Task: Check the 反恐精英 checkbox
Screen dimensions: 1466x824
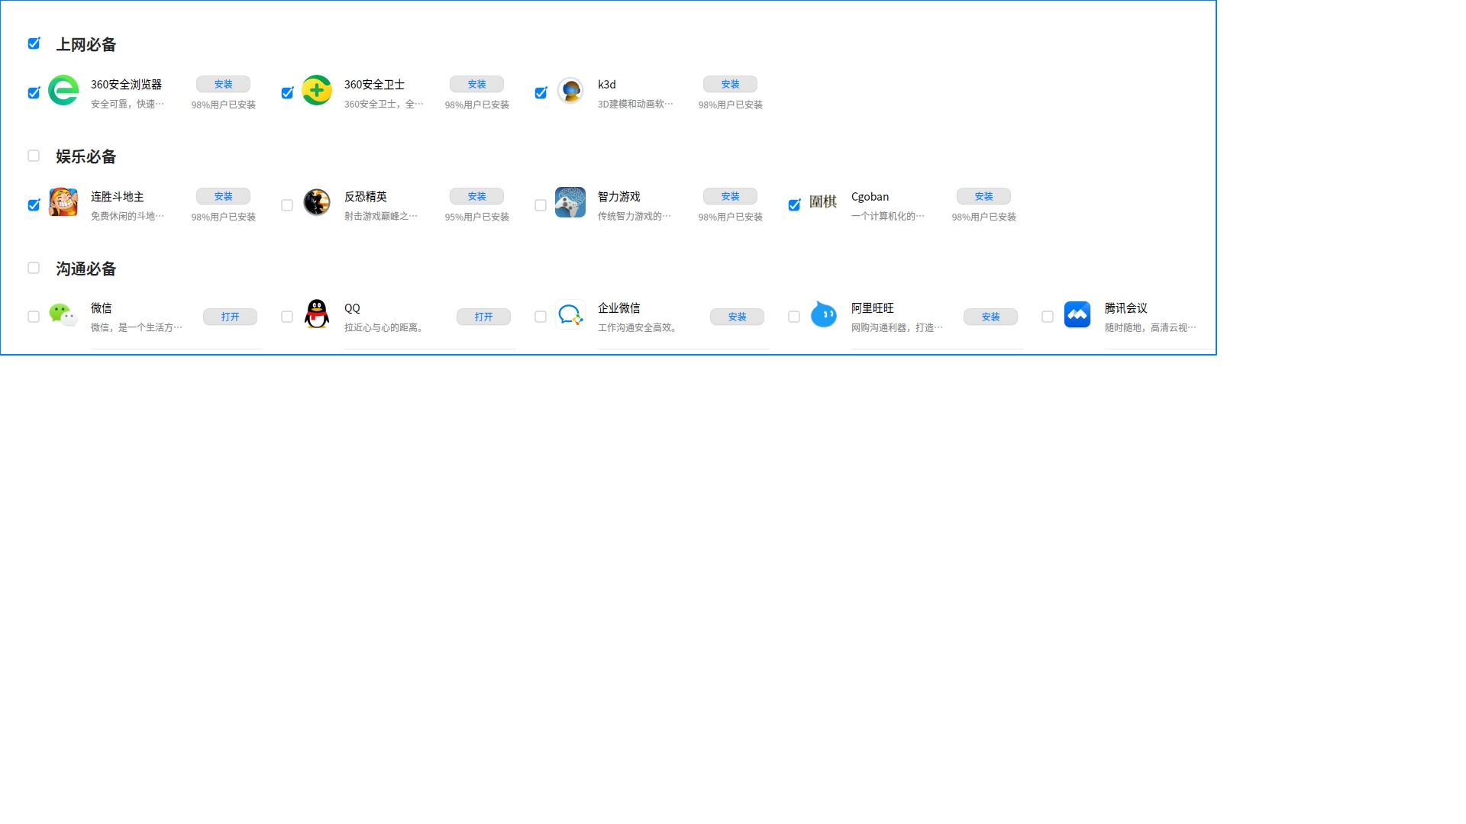Action: [x=287, y=204]
